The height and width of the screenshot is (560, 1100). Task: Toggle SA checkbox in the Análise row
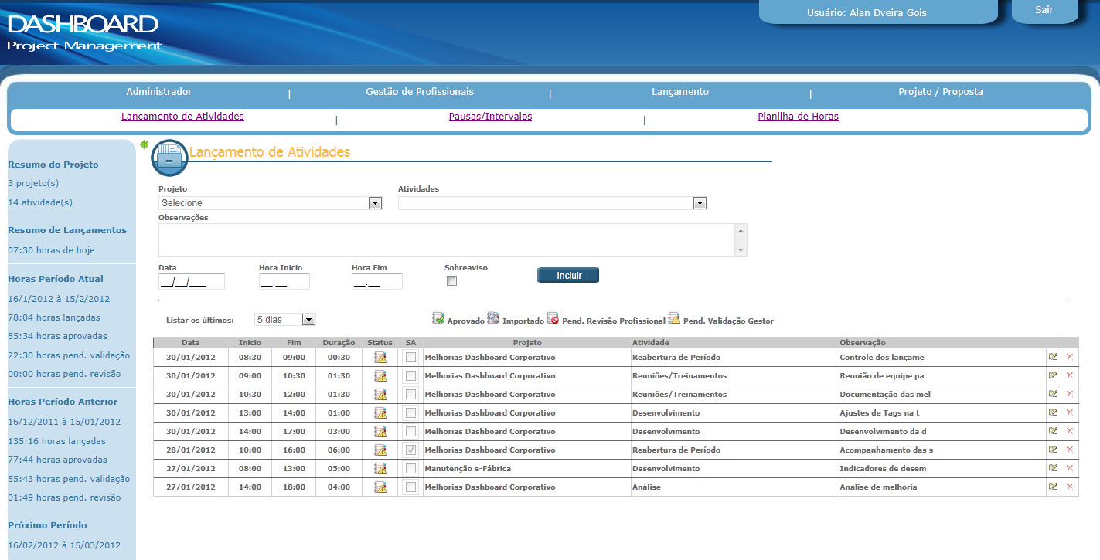click(x=410, y=487)
